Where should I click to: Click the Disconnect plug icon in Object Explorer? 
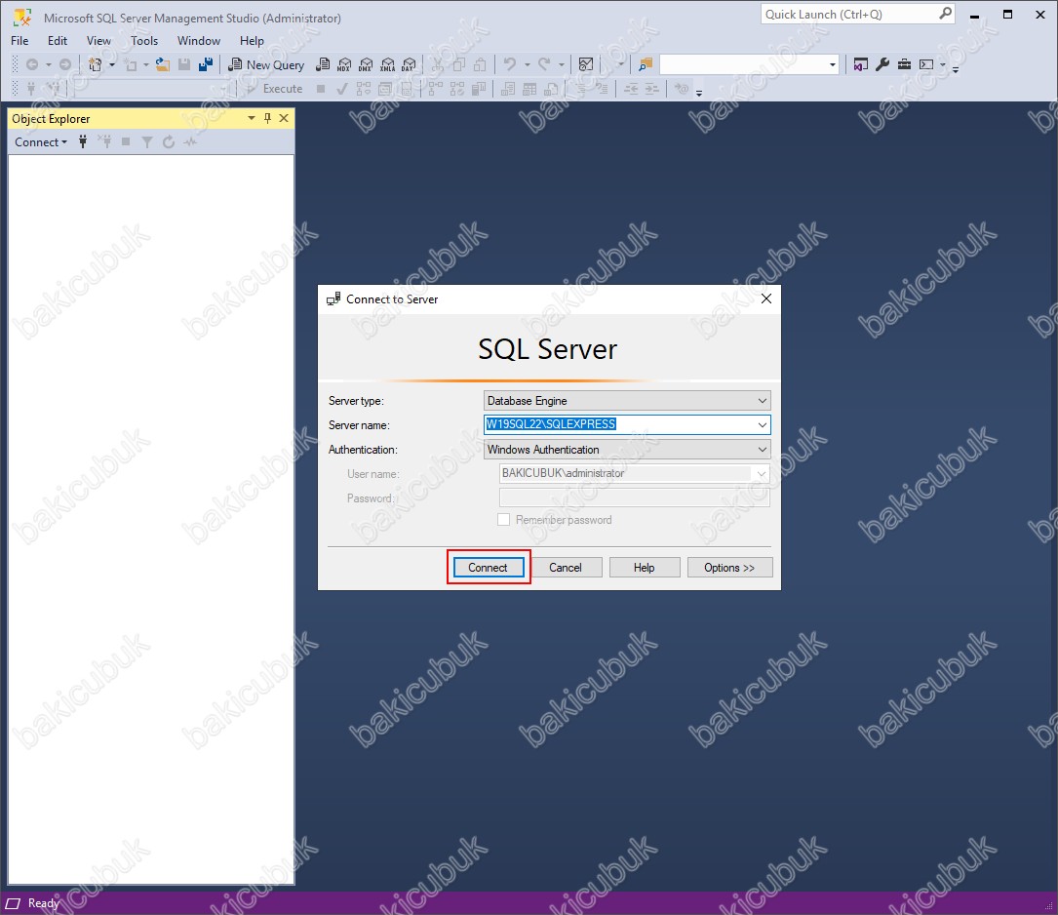point(104,141)
